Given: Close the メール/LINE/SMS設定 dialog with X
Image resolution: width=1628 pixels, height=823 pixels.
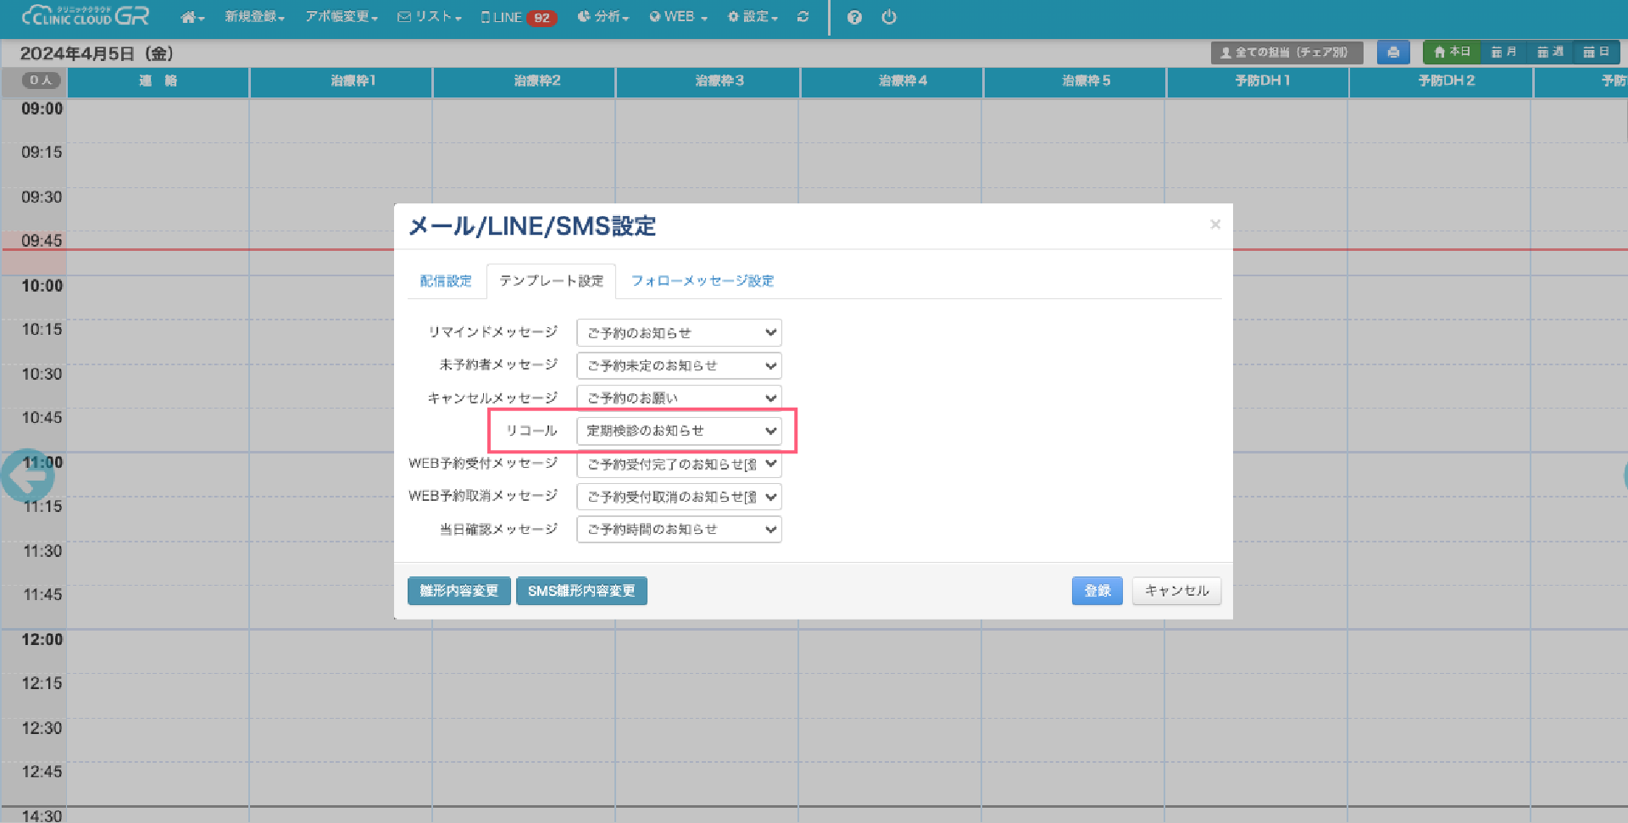Looking at the screenshot, I should click(1215, 225).
